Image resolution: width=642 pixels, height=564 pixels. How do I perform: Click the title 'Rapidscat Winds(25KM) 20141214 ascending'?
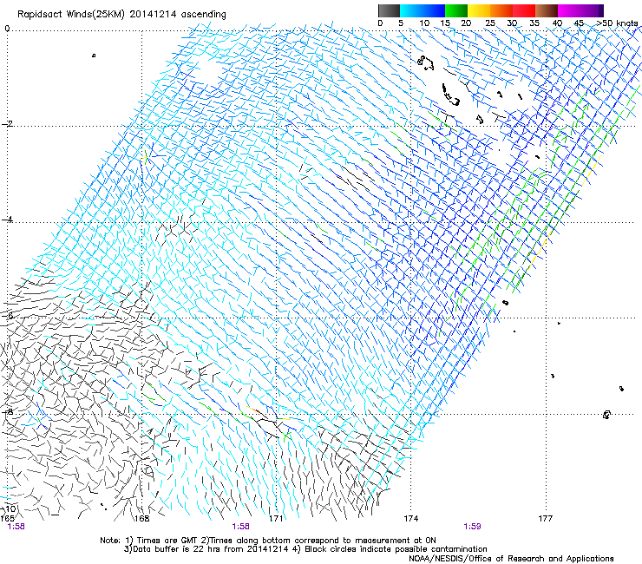(x=121, y=15)
